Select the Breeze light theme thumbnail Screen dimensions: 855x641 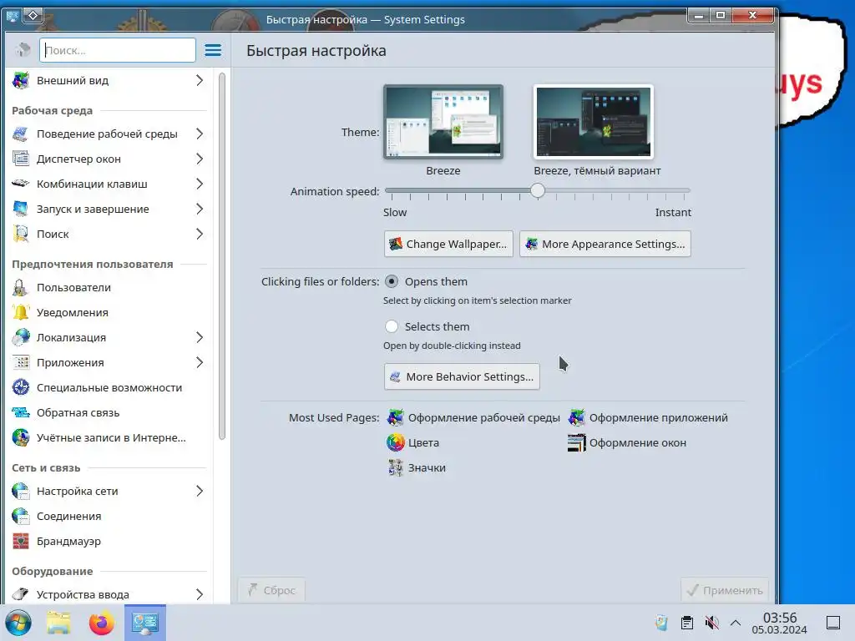pyautogui.click(x=443, y=122)
